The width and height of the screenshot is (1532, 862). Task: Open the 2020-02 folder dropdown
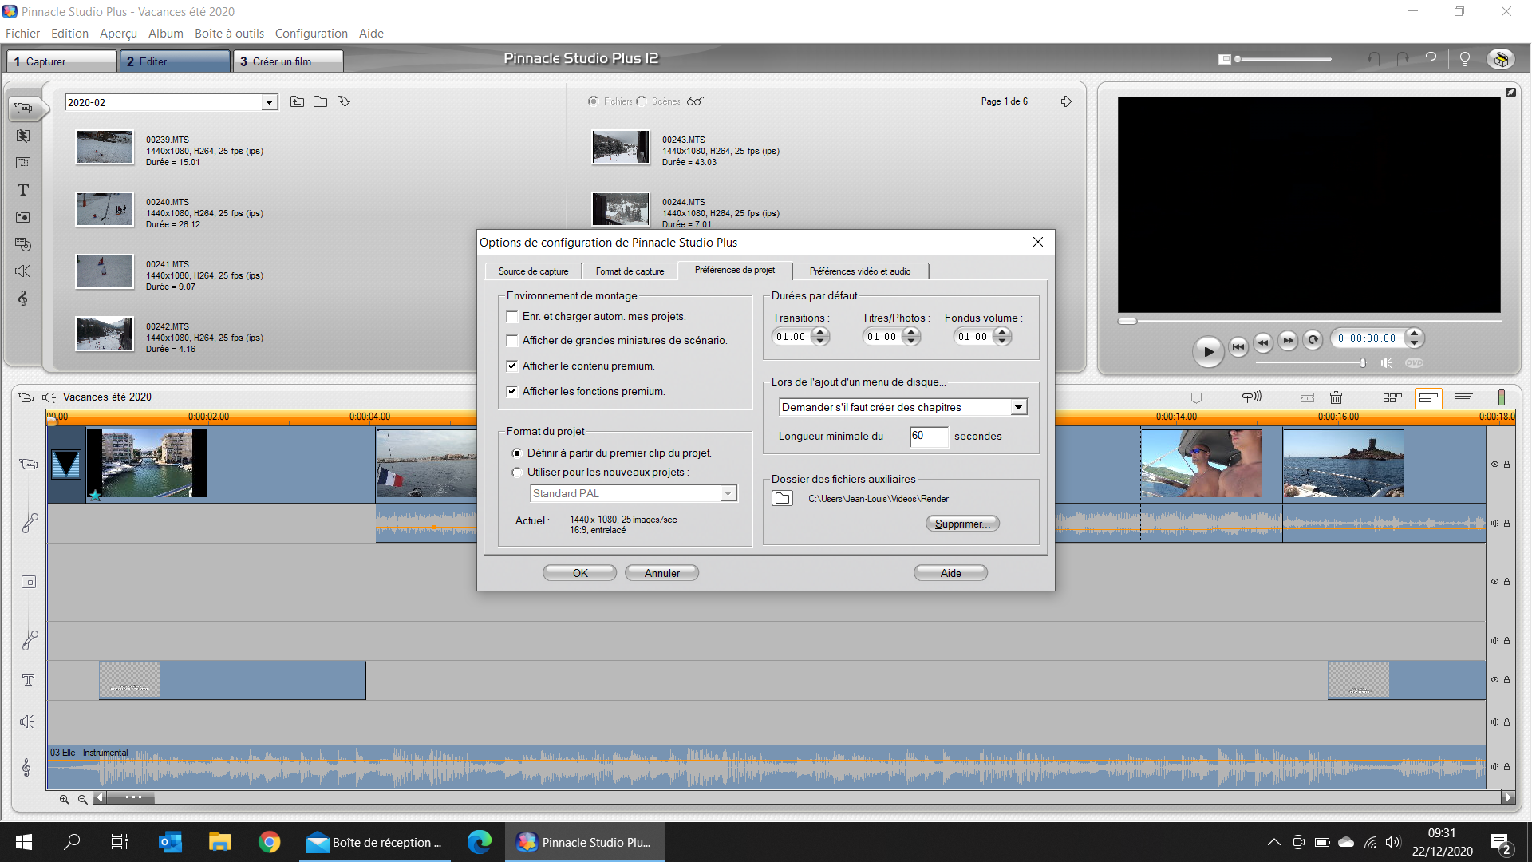point(270,102)
